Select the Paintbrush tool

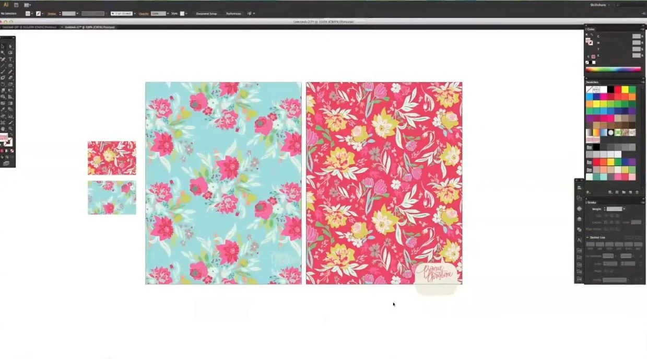[x=3, y=72]
